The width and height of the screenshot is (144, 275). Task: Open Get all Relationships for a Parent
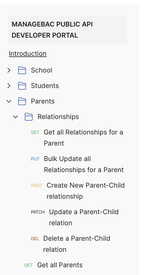pyautogui.click(x=77, y=137)
